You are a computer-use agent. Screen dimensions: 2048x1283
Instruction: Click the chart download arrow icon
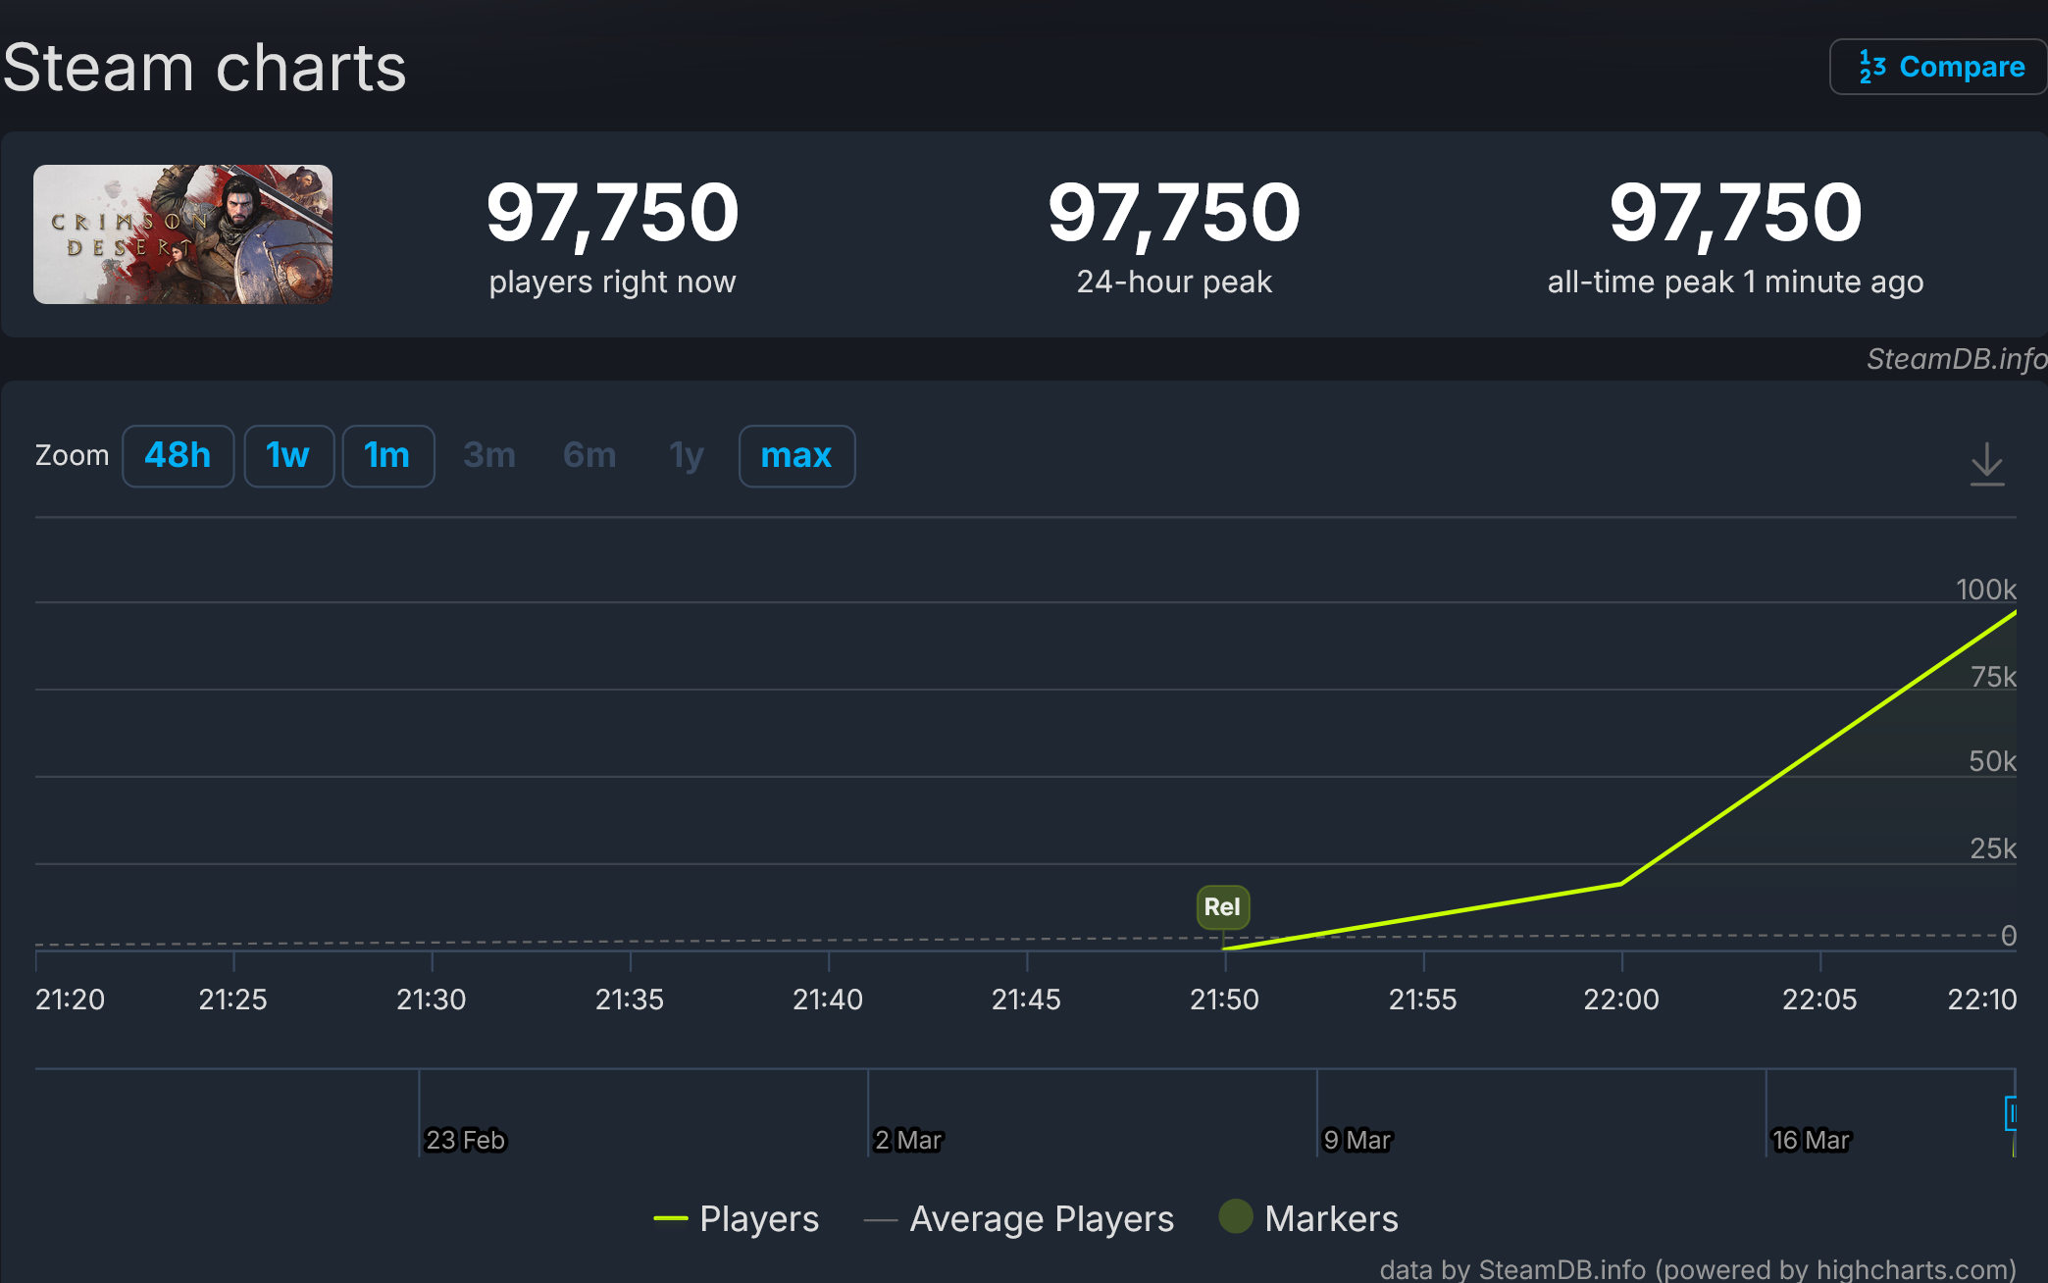pos(1986,463)
